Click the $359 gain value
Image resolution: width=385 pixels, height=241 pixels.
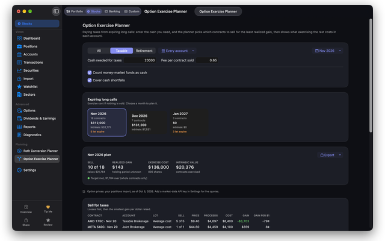click(245, 227)
